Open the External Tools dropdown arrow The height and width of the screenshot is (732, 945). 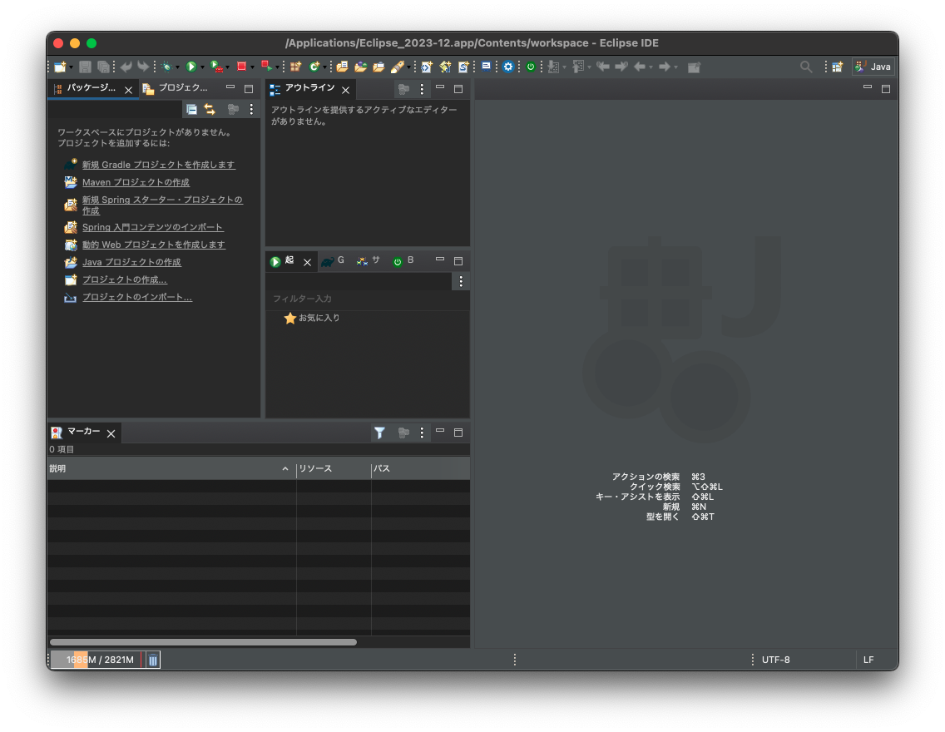(x=227, y=67)
